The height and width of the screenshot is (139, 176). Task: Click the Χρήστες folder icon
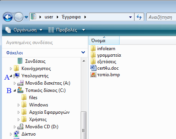click(24, 119)
